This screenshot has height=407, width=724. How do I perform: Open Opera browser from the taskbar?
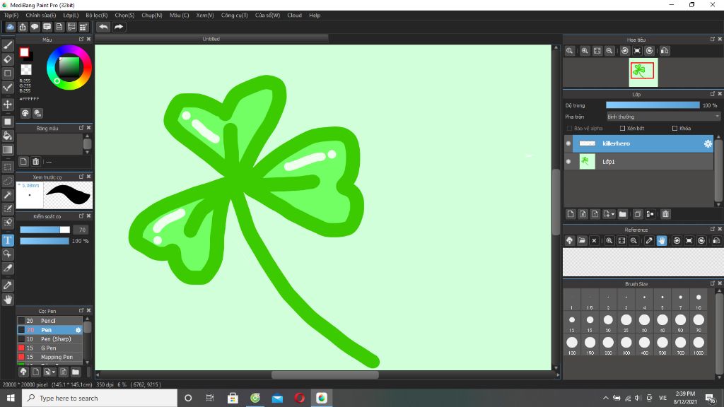click(299, 398)
